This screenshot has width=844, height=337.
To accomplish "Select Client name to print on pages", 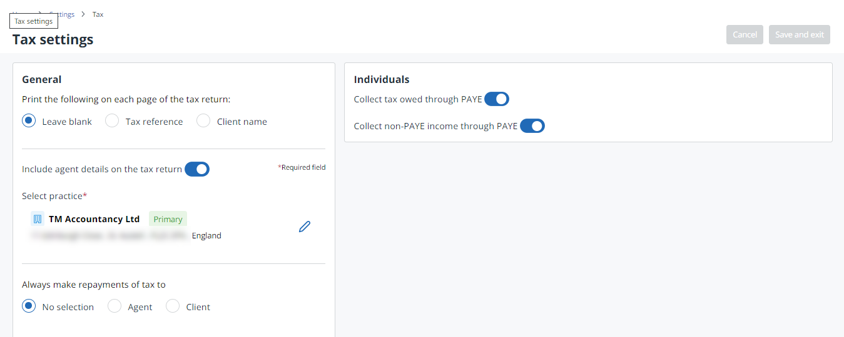I will click(203, 121).
